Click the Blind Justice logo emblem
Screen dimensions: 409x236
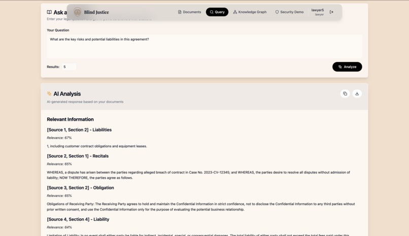tap(77, 12)
